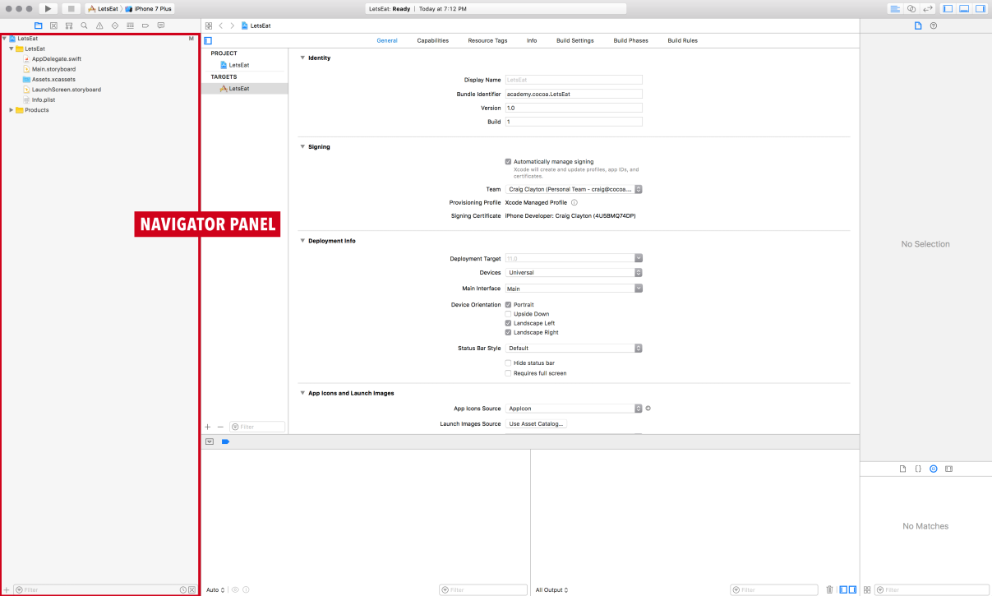Show the Media library
This screenshot has height=596, width=992.
tap(949, 469)
